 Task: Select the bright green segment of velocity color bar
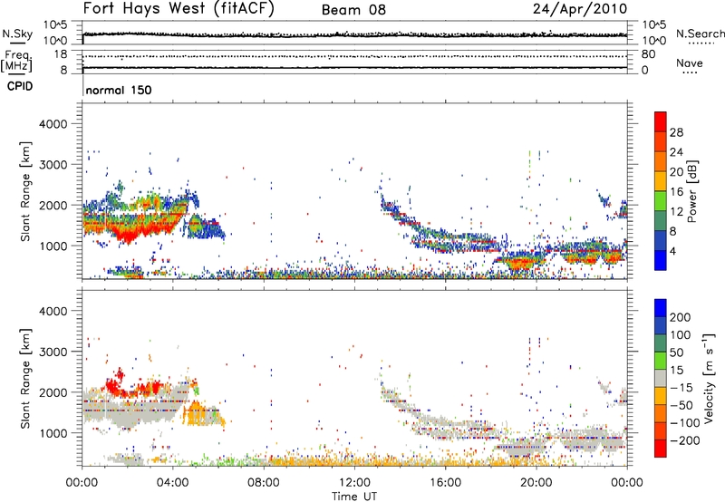(661, 361)
